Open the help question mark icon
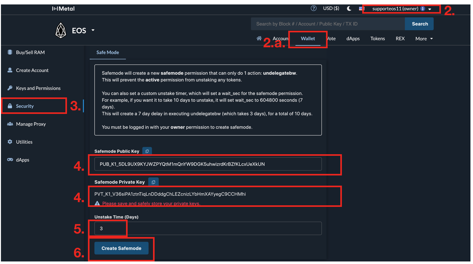This screenshot has height=264, width=473. (314, 9)
